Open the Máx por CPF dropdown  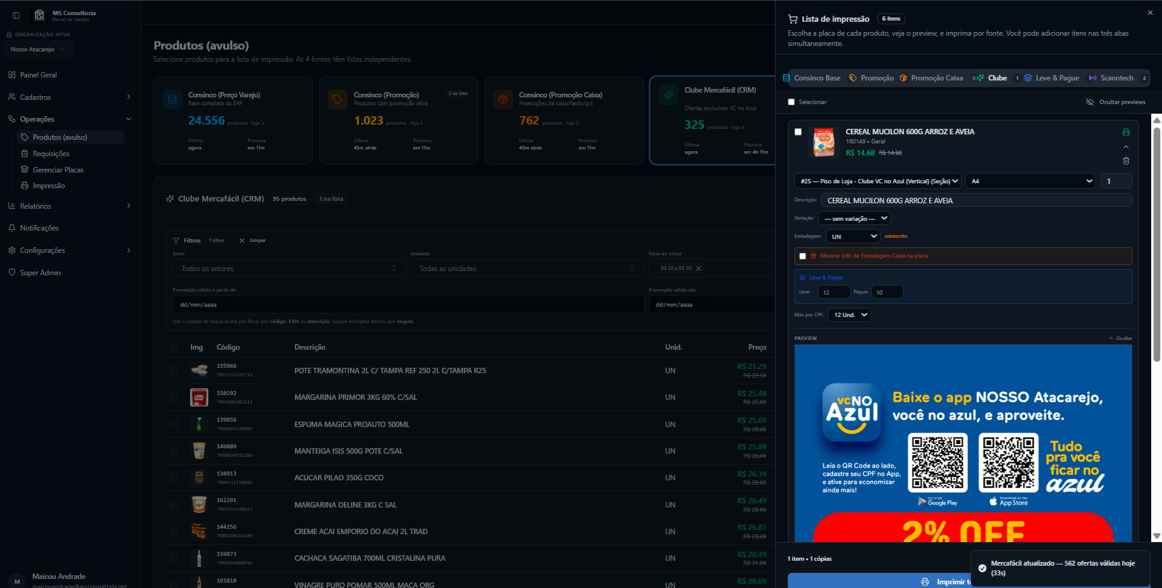tap(849, 315)
